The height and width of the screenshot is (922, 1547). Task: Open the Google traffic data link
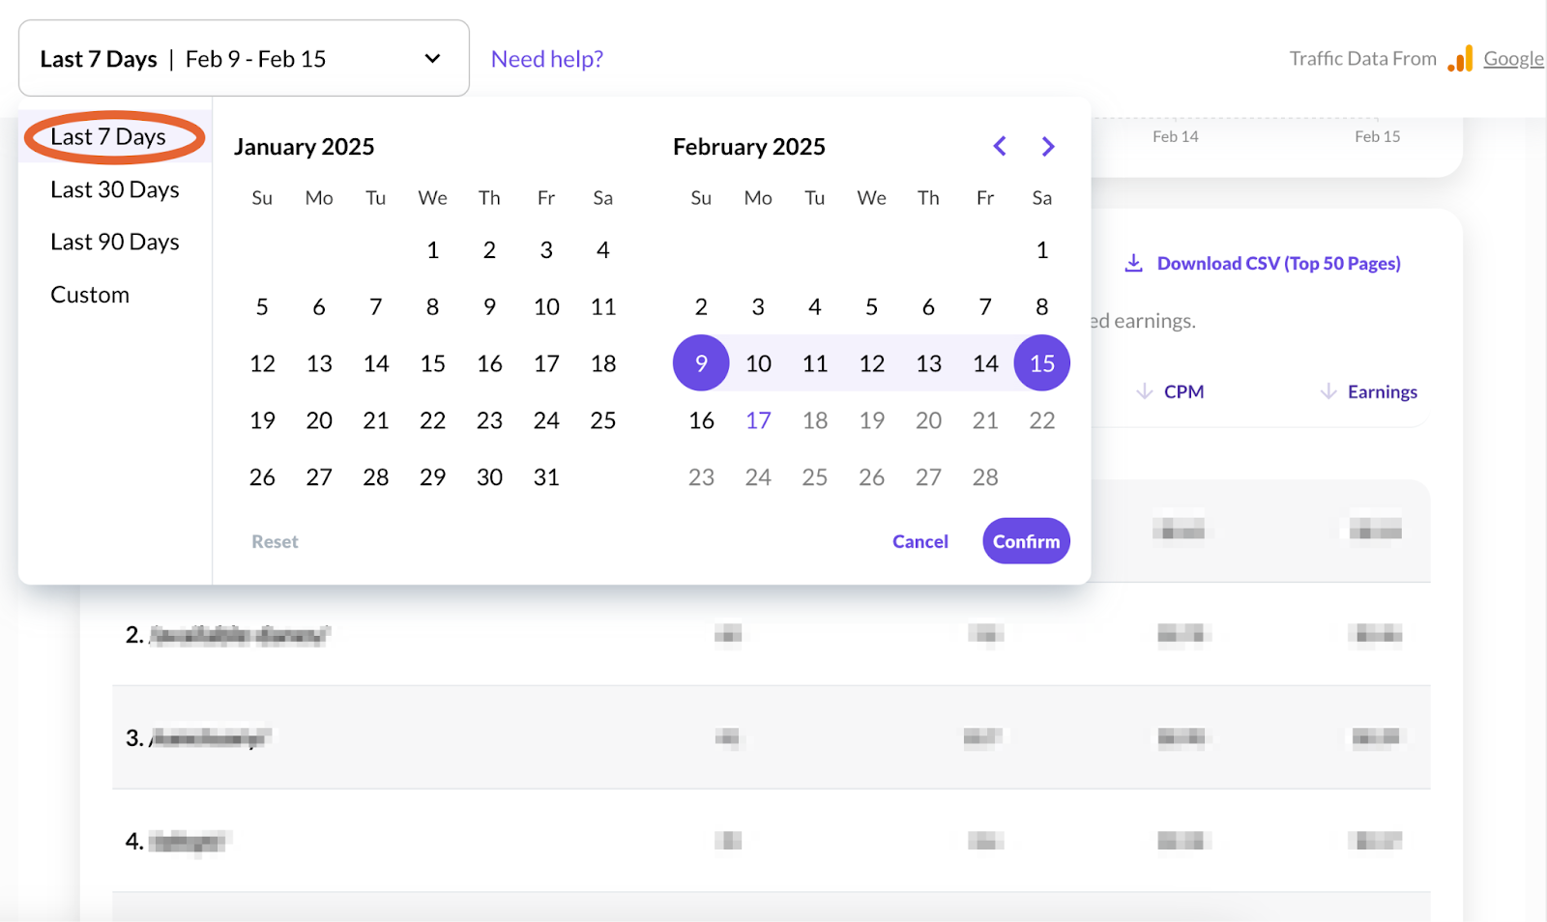[x=1513, y=59]
